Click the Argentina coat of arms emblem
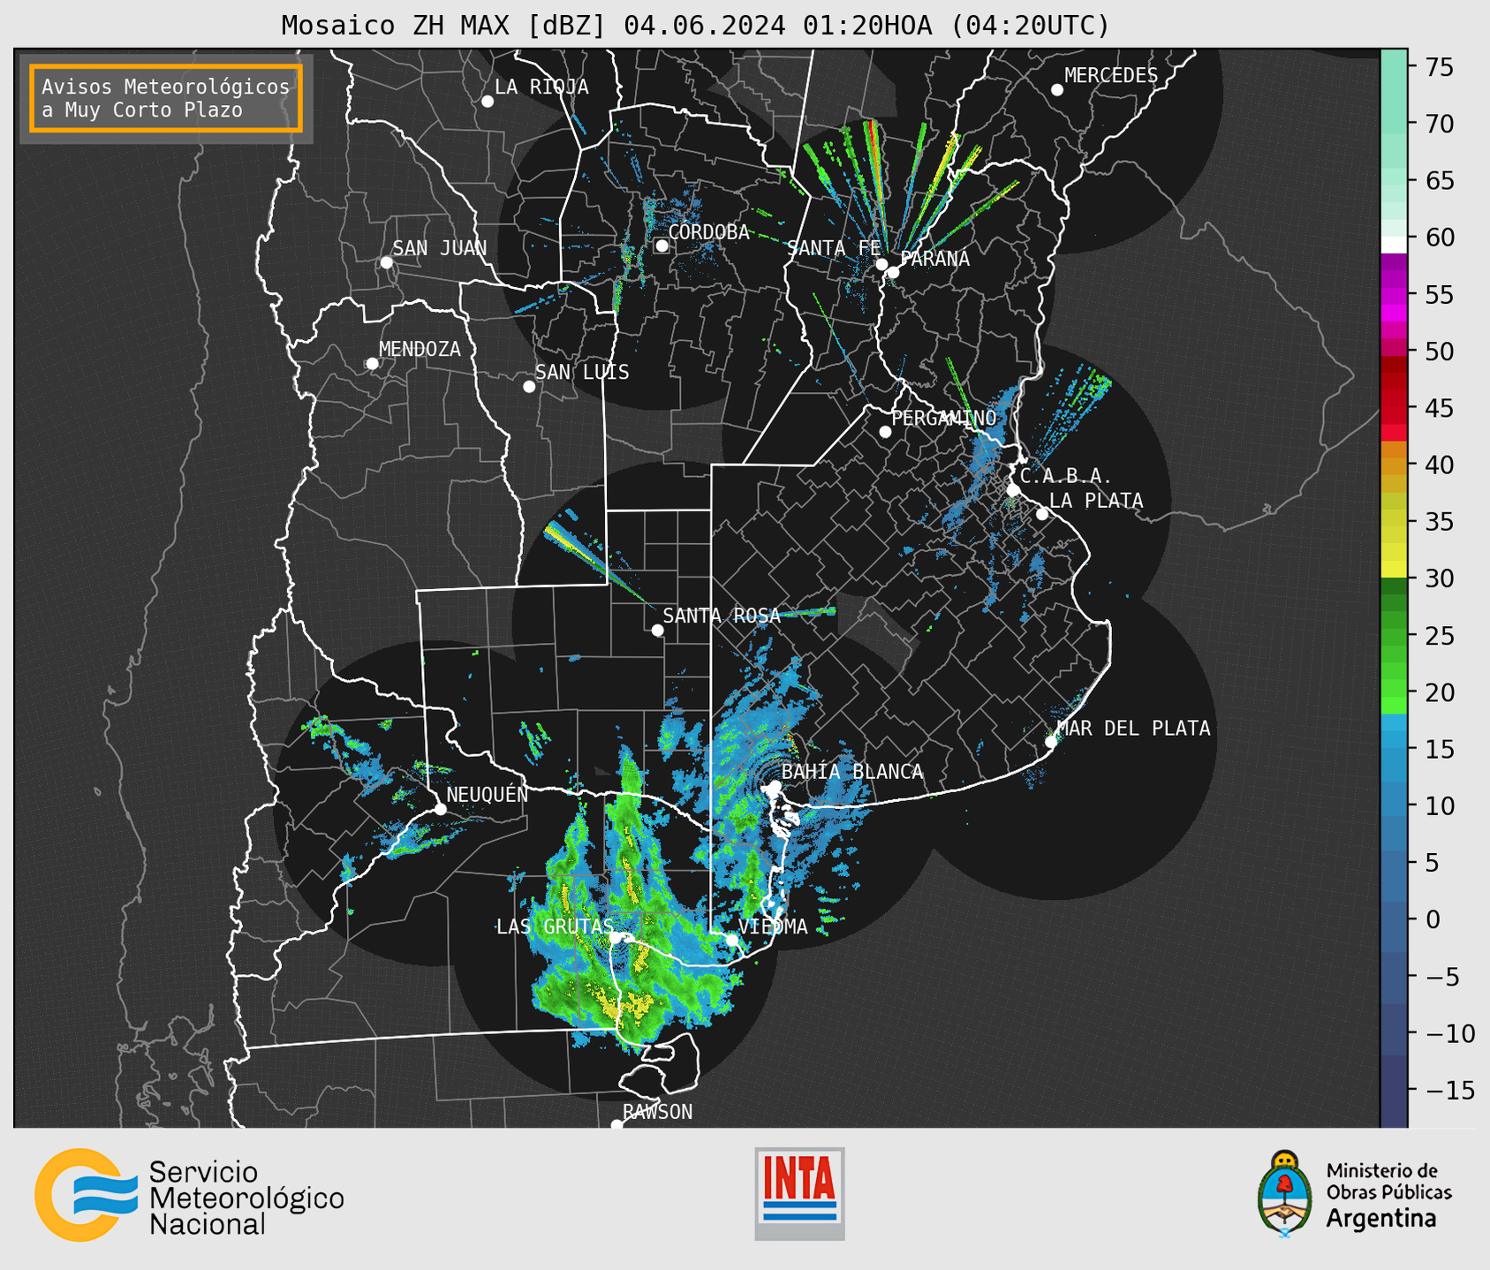The image size is (1490, 1270). 1284,1193
